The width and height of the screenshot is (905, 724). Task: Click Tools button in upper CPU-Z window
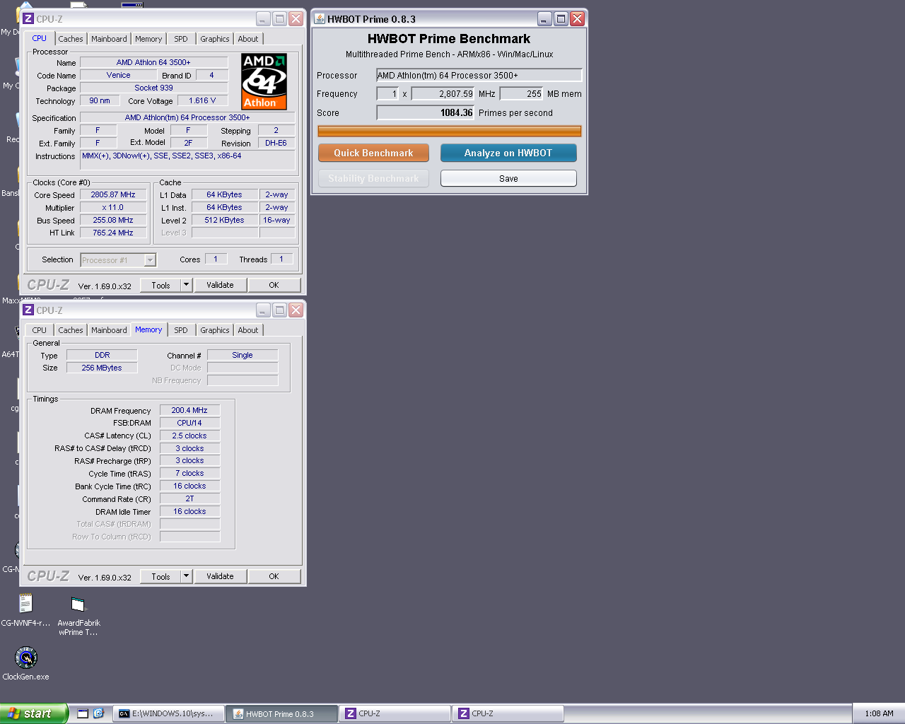[x=160, y=285]
